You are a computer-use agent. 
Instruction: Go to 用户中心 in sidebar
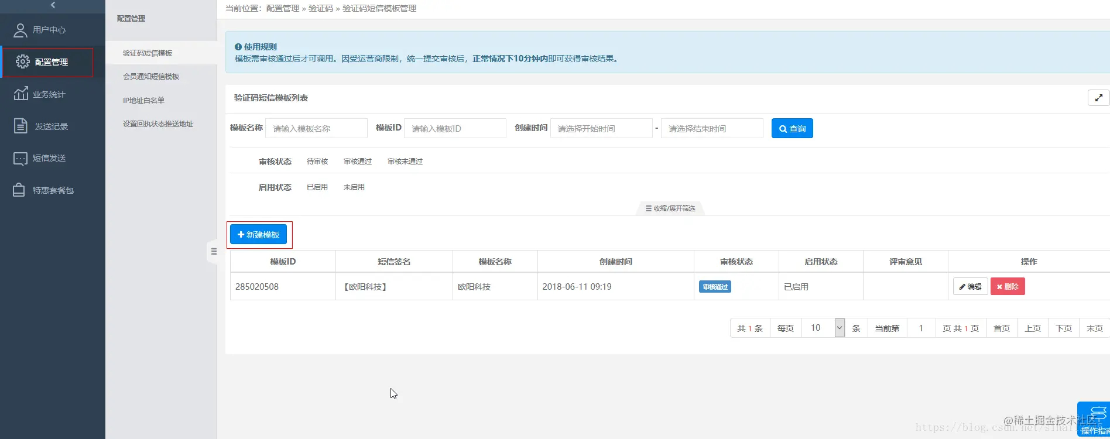pyautogui.click(x=49, y=30)
